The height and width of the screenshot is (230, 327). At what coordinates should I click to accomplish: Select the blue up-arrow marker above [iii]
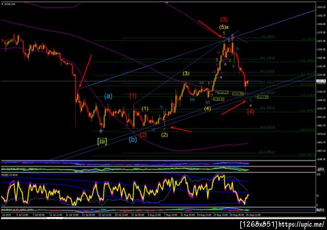[101, 131]
